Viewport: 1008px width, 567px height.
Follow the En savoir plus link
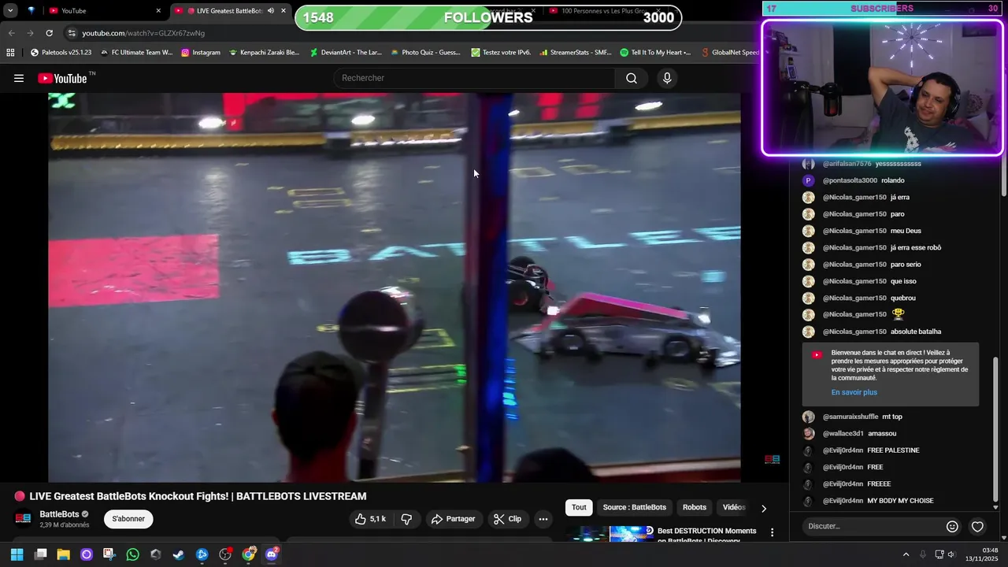click(854, 392)
